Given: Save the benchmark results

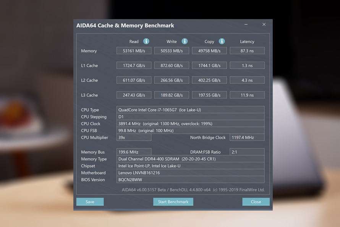Looking at the screenshot, I should [x=90, y=202].
